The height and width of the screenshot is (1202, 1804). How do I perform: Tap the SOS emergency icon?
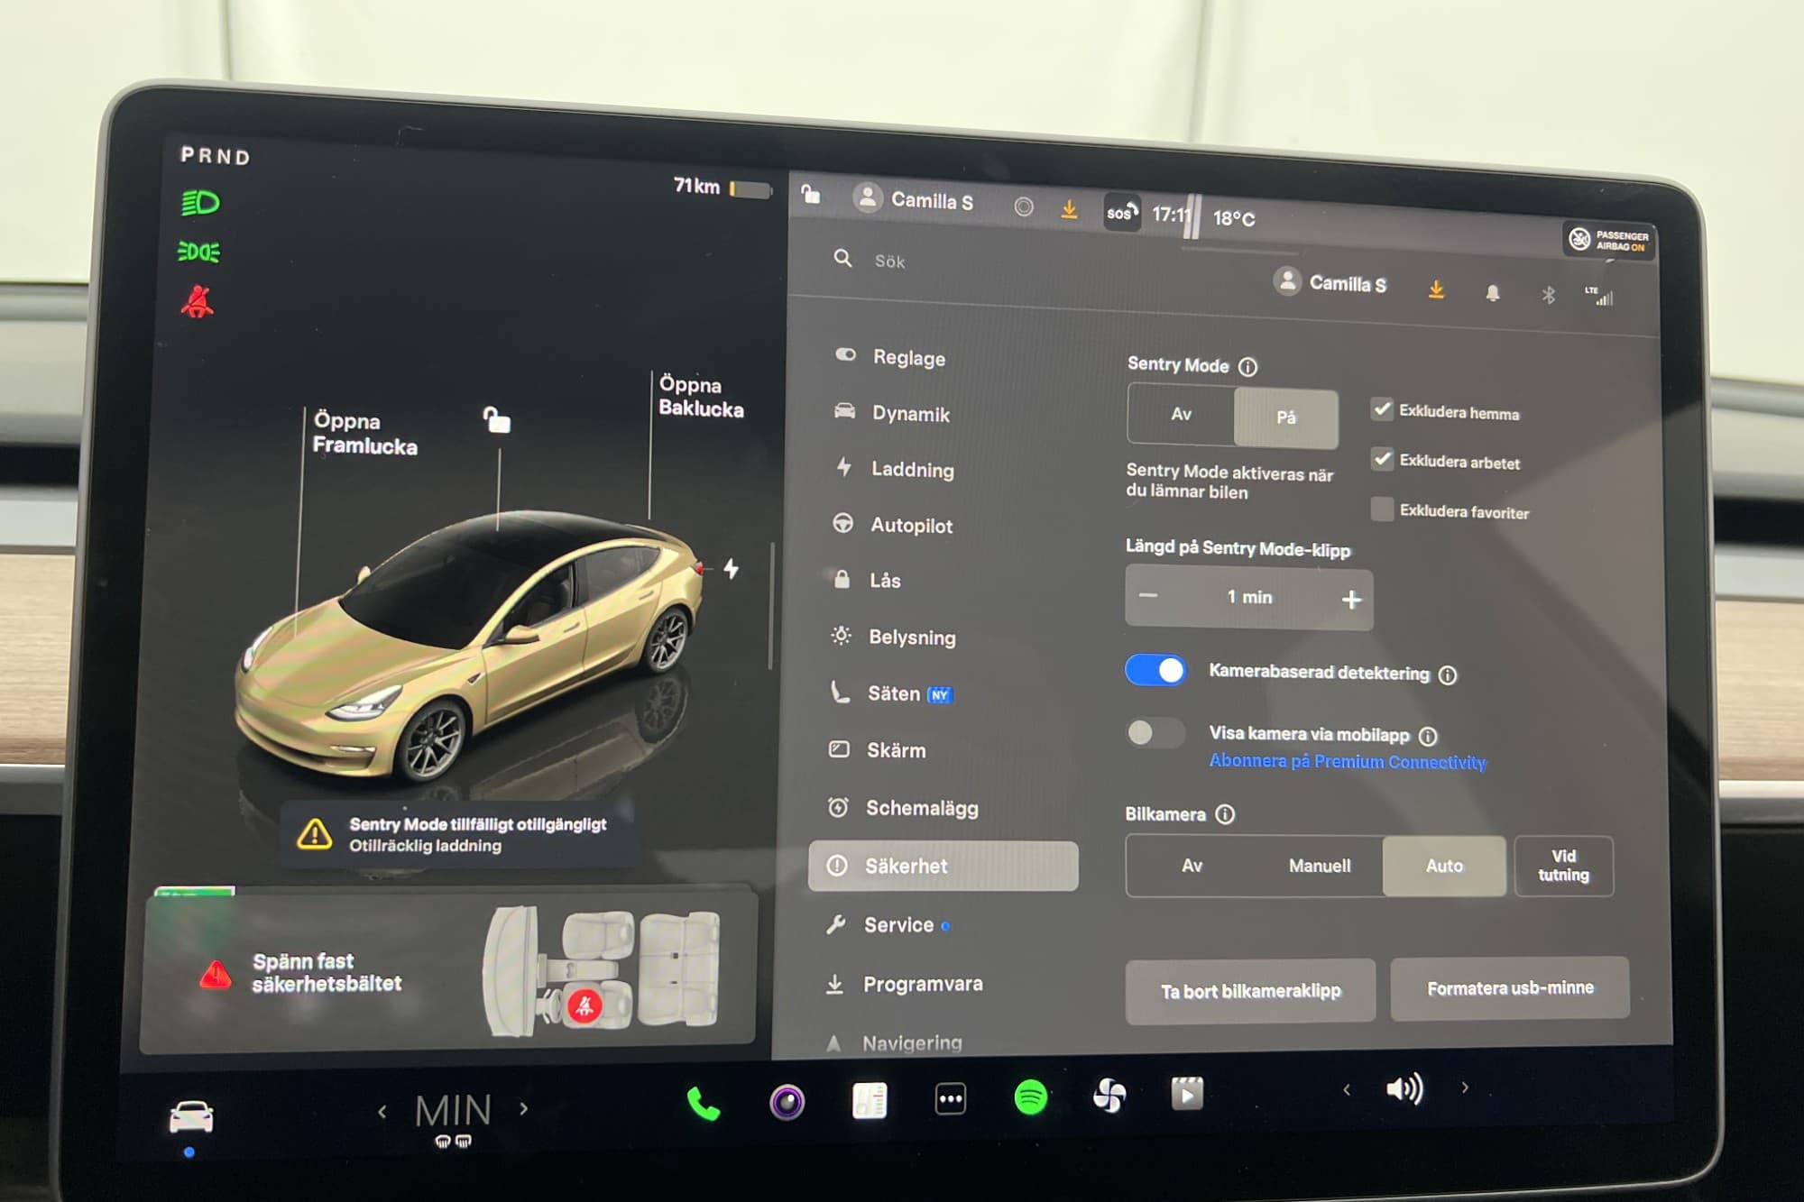click(1122, 213)
